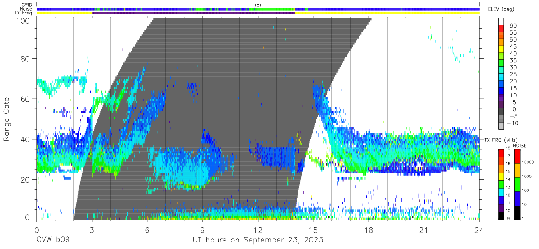Click the '20' tick label on the Range Gate axis
The height and width of the screenshot is (249, 539).
(26, 180)
